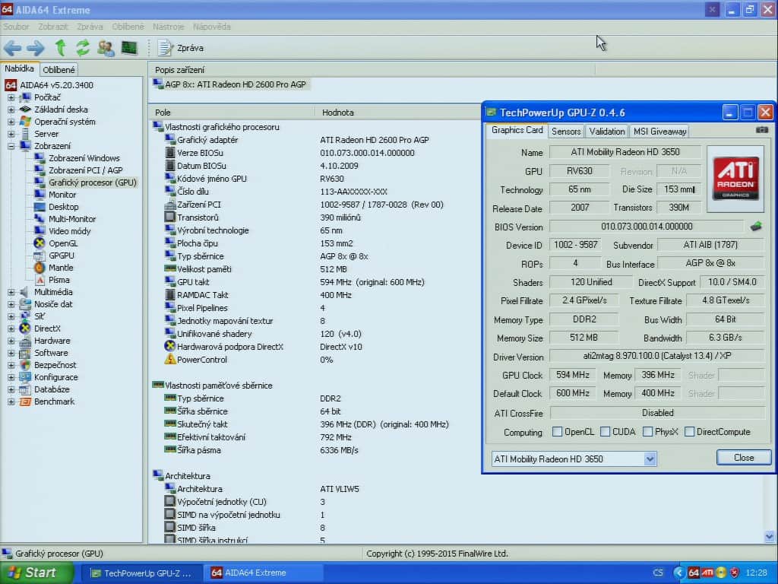Click the Pole column header
The image size is (778, 584).
(231, 113)
